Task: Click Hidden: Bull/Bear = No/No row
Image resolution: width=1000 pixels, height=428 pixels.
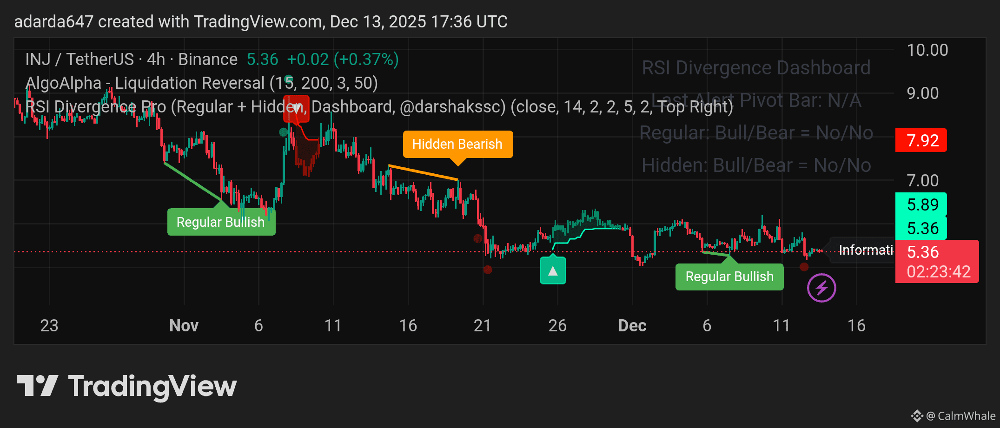Action: tap(756, 165)
